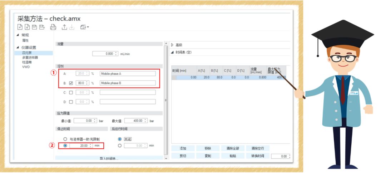386x173 pixels.
Task: Uncheck the solvent B checkbox
Action: coord(71,83)
